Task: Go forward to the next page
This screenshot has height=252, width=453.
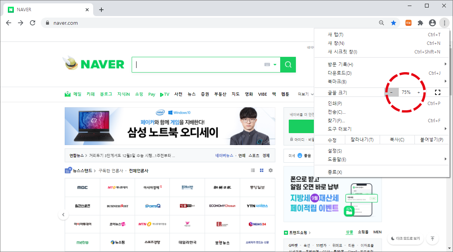Action: pyautogui.click(x=21, y=23)
